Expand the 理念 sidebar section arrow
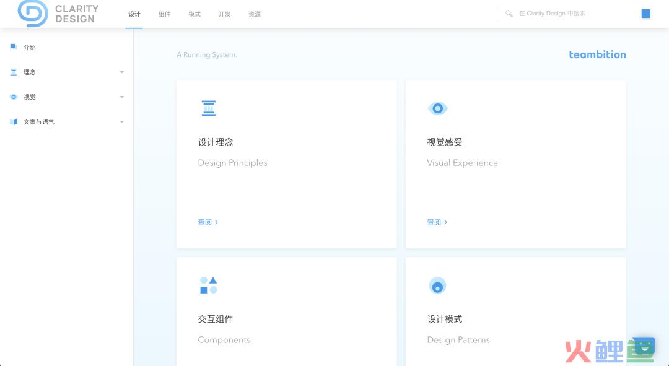This screenshot has height=366, width=669. click(122, 72)
